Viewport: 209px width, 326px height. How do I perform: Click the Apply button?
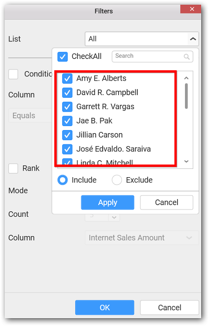pyautogui.click(x=108, y=202)
